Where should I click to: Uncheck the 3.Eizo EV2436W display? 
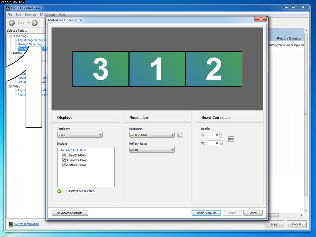point(64,160)
